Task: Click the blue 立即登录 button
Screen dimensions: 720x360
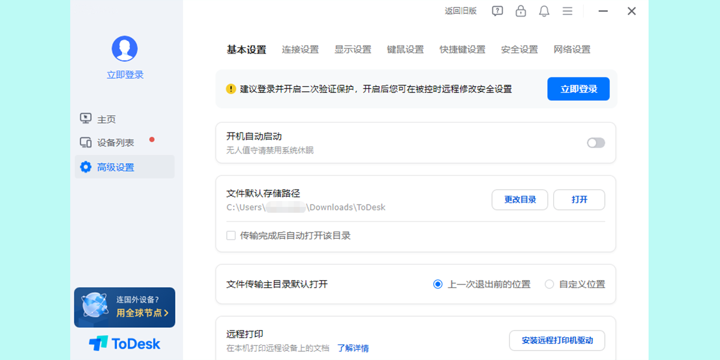Action: 578,89
